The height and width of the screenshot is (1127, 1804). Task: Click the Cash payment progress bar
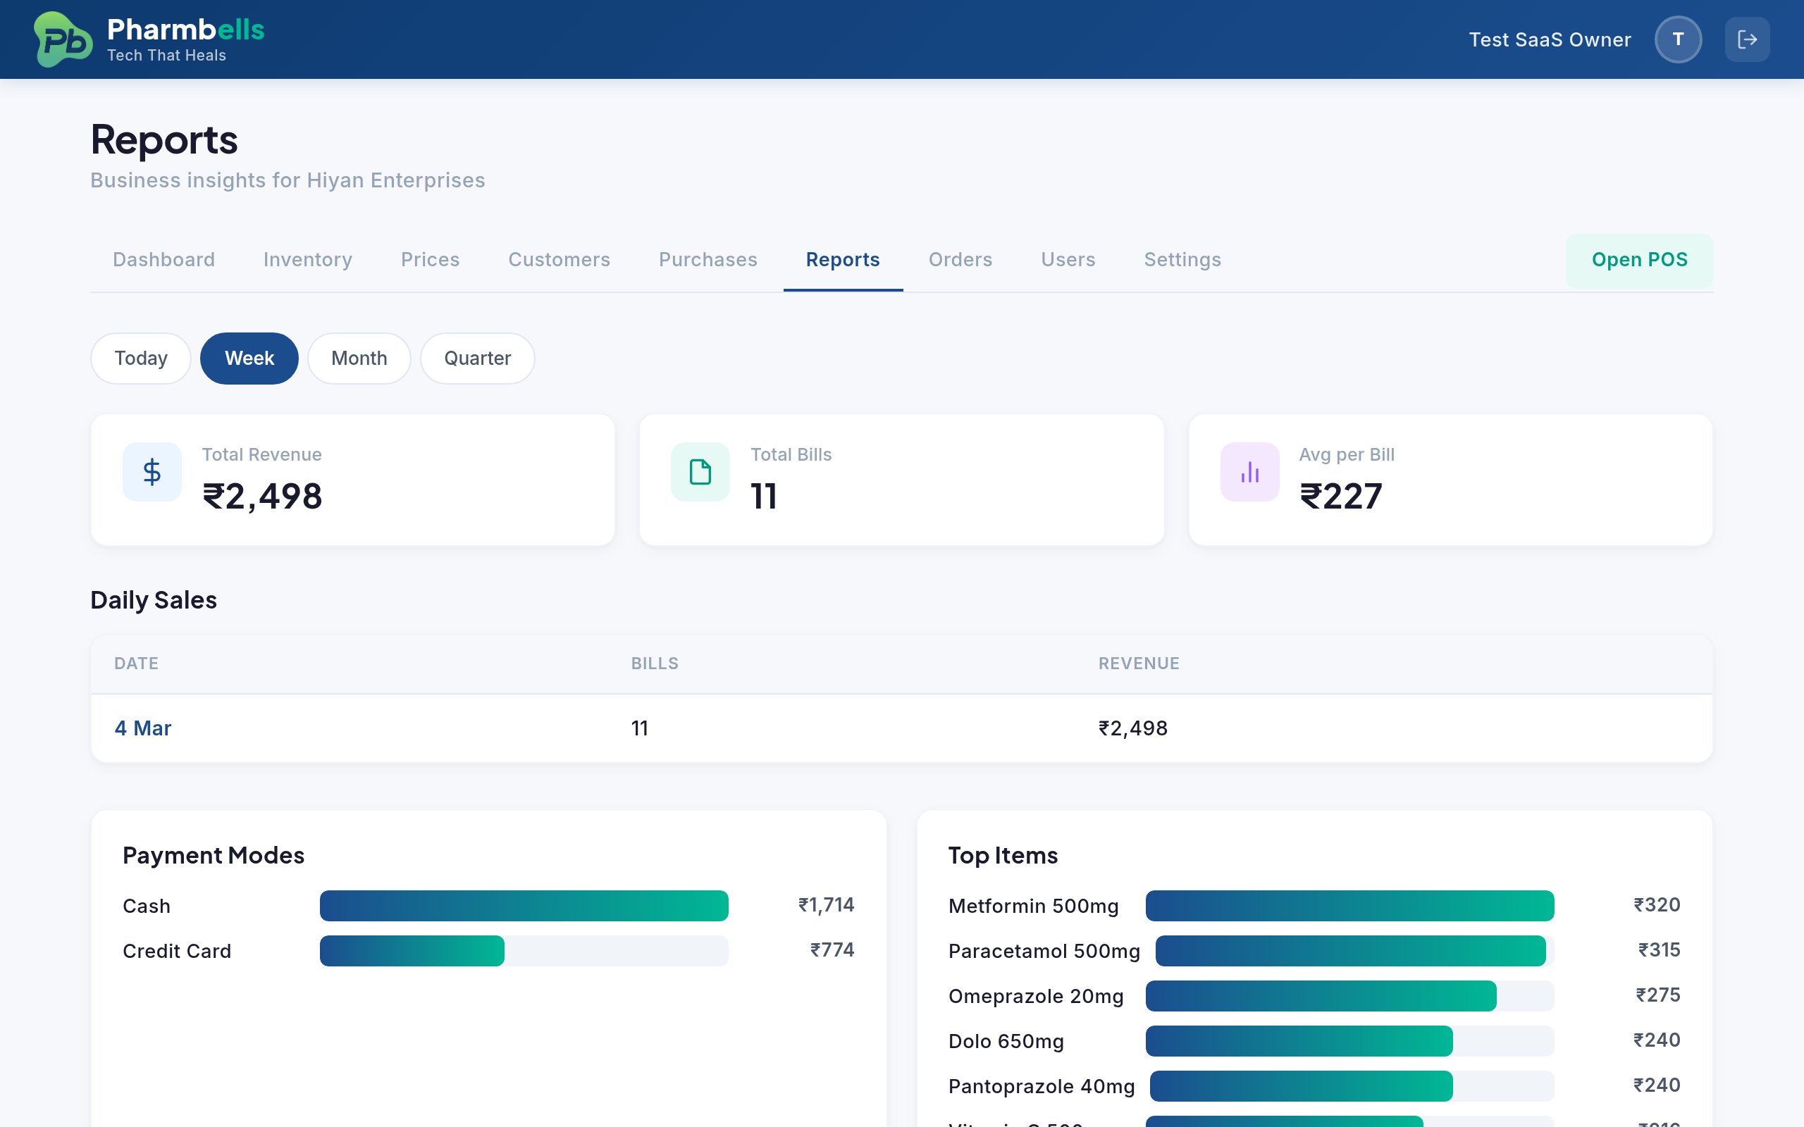tap(524, 906)
